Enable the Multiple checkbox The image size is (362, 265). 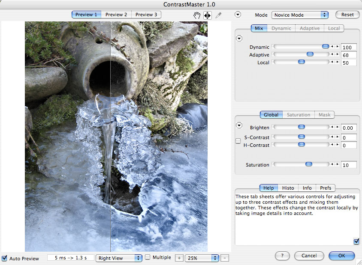pos(148,258)
